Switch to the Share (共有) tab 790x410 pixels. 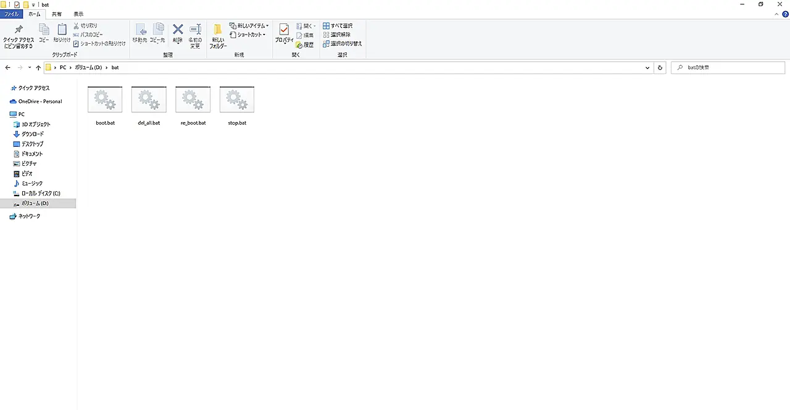[x=56, y=14]
